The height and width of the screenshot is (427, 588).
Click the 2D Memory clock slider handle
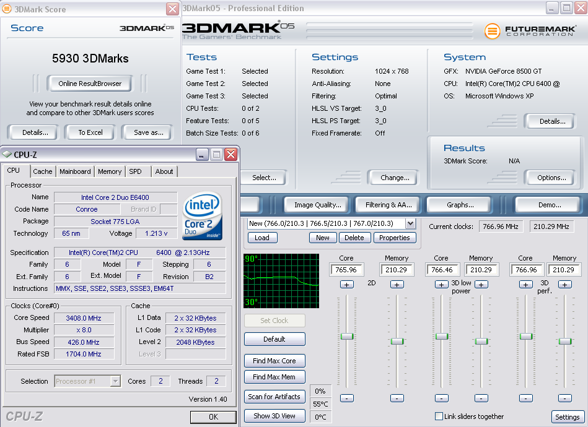point(397,341)
